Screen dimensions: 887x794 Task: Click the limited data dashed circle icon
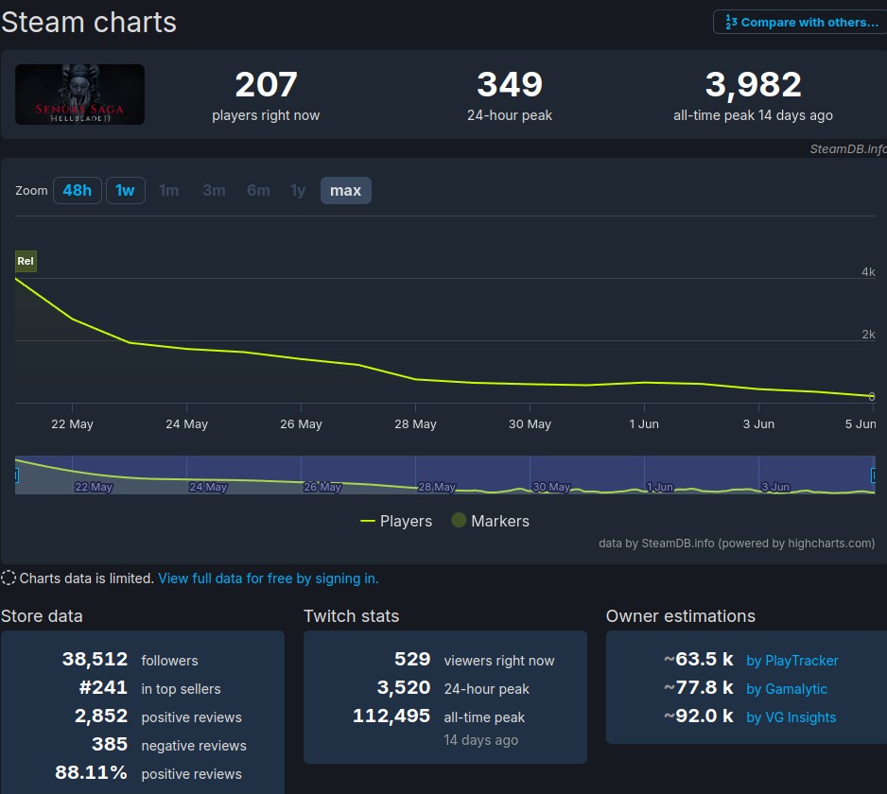9,578
